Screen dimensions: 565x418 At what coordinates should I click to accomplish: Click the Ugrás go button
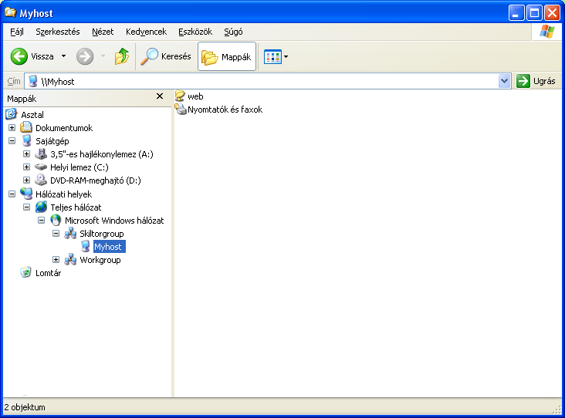click(x=536, y=81)
